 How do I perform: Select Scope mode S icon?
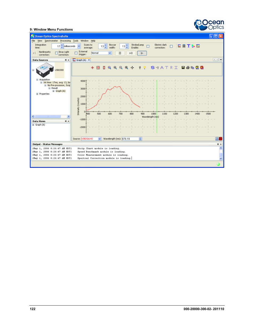153,68
